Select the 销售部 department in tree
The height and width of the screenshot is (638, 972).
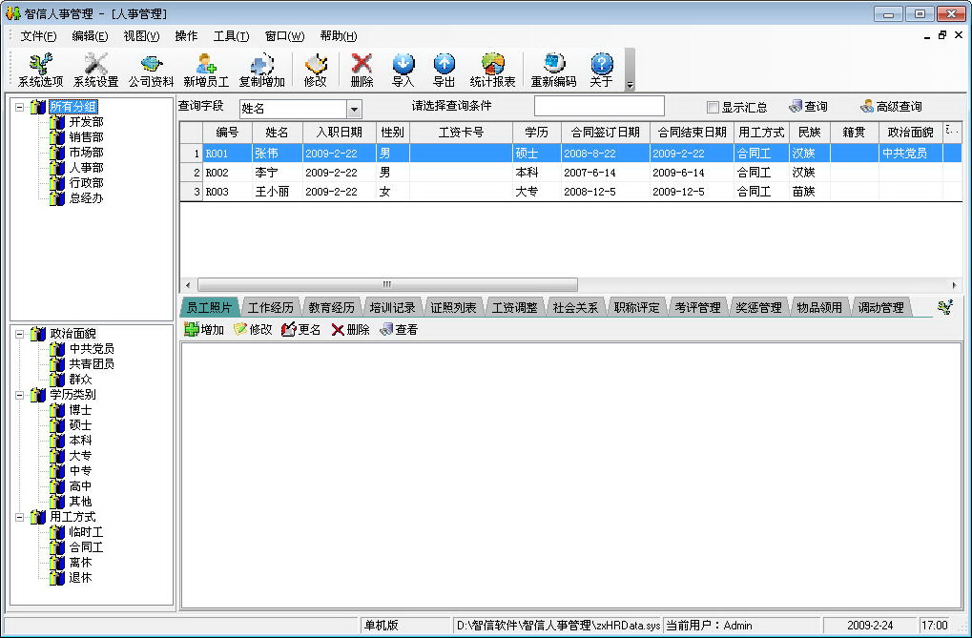pos(86,137)
